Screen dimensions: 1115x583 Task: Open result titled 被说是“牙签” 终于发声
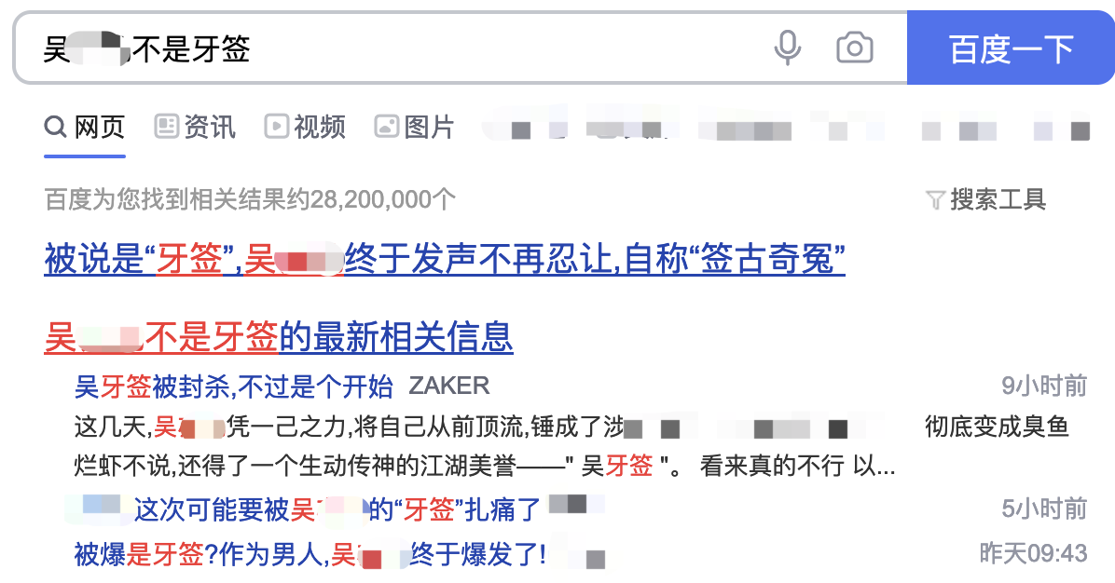(445, 259)
